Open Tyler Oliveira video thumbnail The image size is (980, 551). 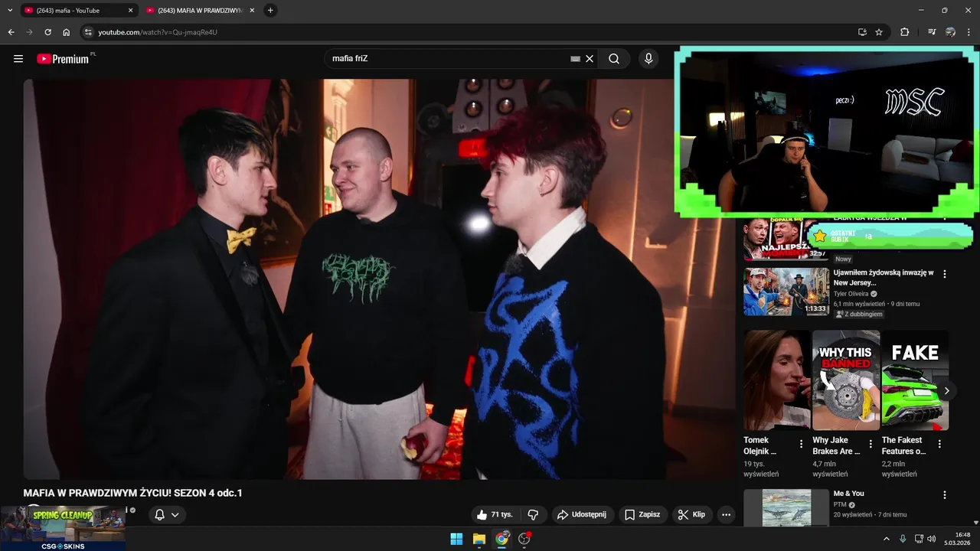786,292
